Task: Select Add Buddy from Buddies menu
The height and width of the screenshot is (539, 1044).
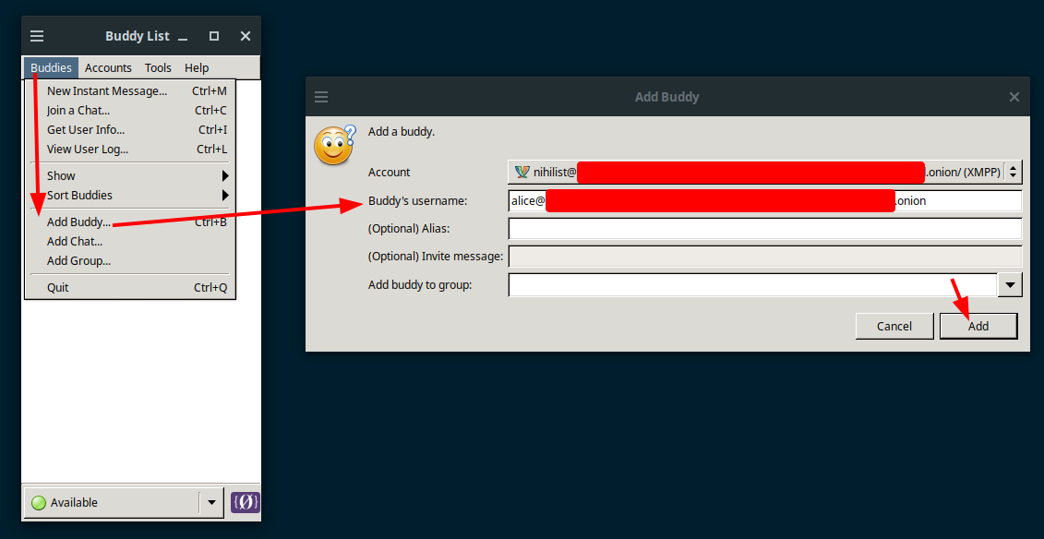Action: [130, 222]
